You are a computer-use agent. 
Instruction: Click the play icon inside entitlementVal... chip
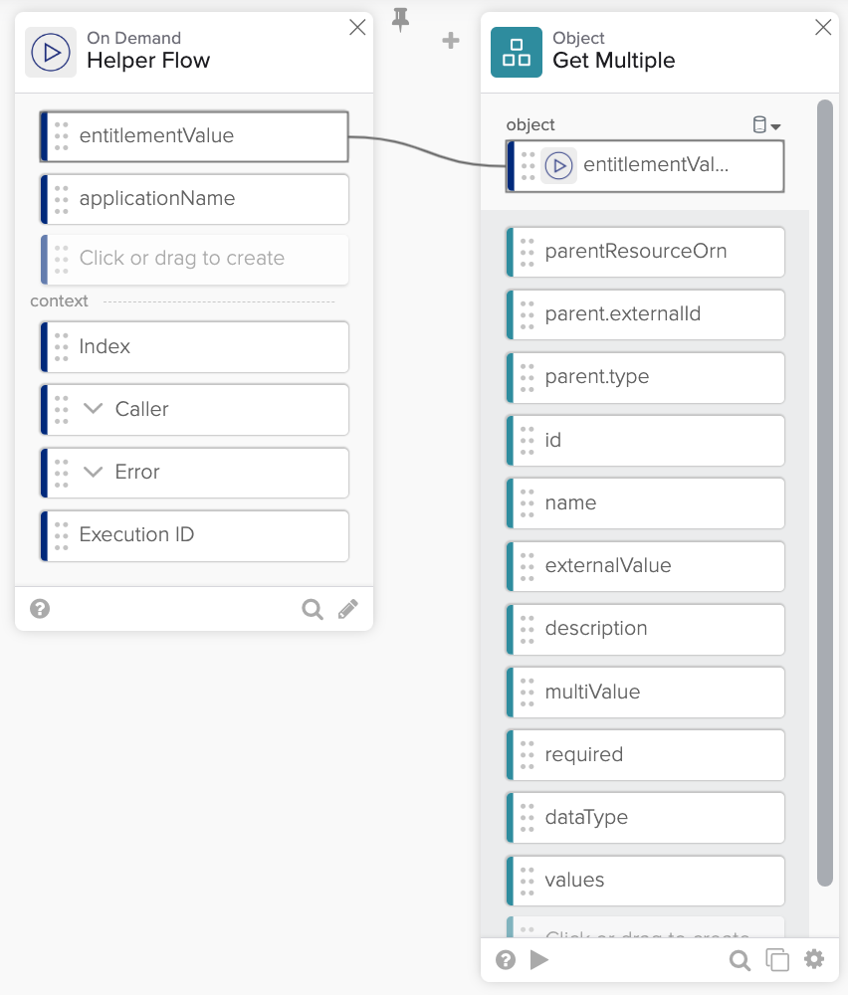tap(559, 166)
